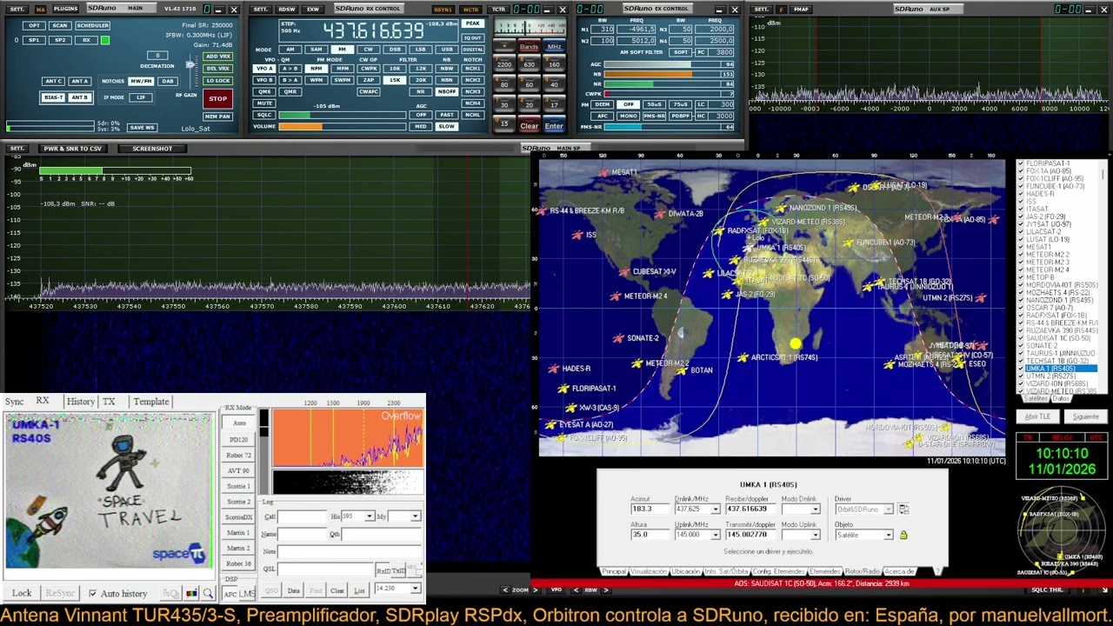The height and width of the screenshot is (626, 1113).
Task: Select the 20K filter bandwidth
Action: pos(421,80)
